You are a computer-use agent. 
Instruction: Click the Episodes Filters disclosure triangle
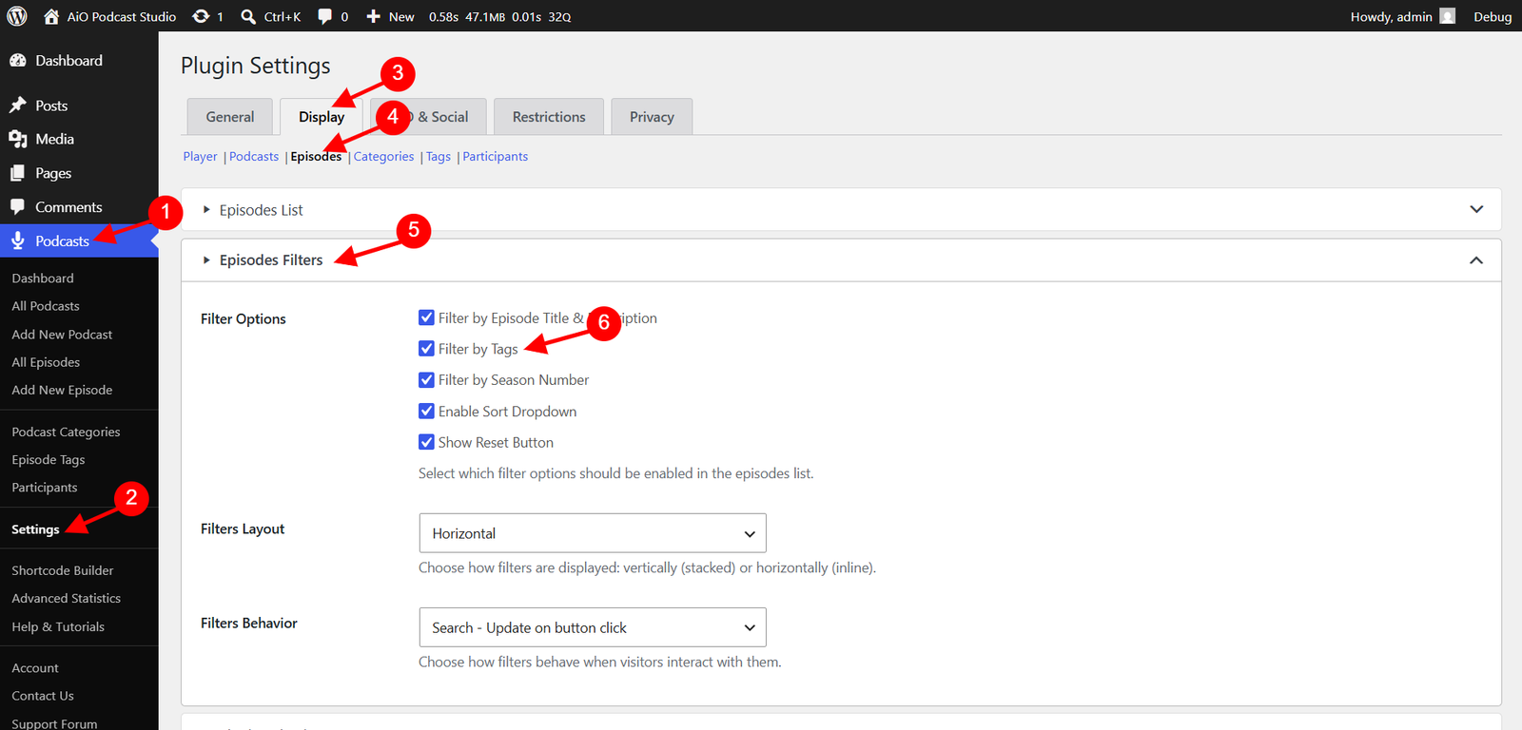pyautogui.click(x=206, y=259)
